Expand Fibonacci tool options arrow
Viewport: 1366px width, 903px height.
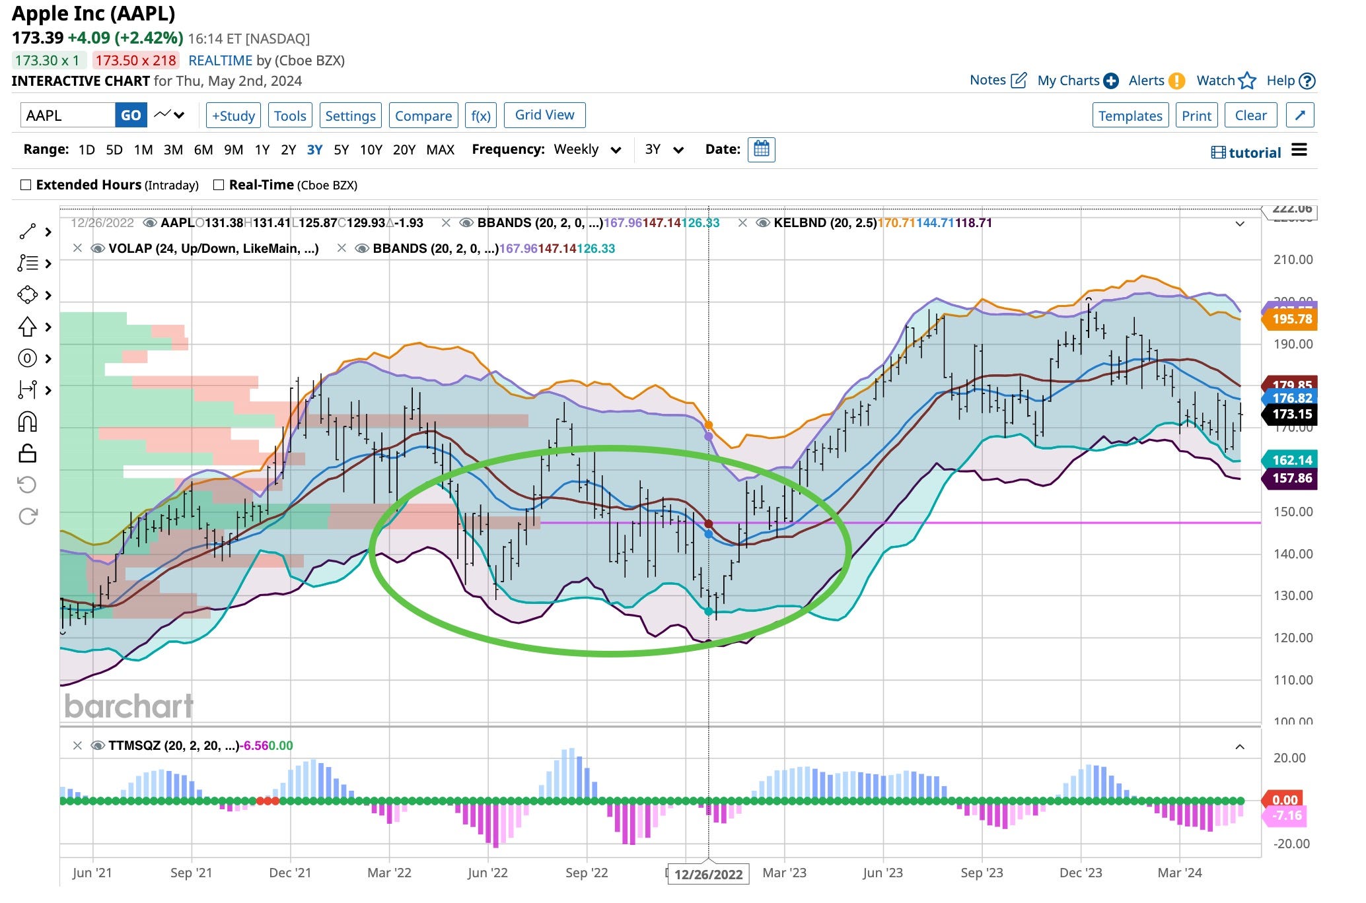(48, 263)
